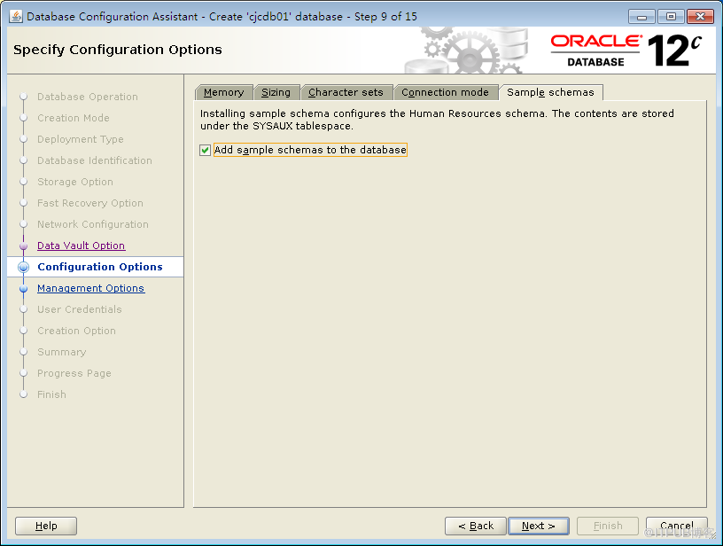Select the Configuration Options step
The image size is (723, 546).
(x=100, y=267)
